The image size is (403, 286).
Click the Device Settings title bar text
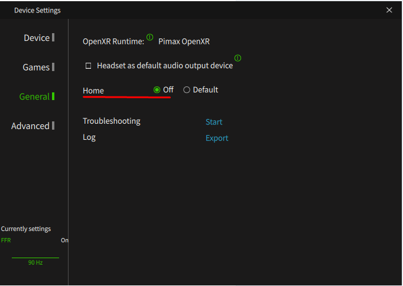tap(37, 10)
